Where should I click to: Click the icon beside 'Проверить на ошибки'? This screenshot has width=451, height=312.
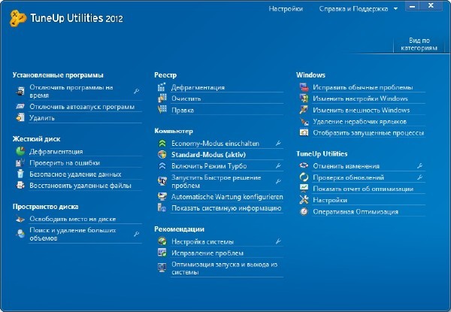[x=20, y=162]
